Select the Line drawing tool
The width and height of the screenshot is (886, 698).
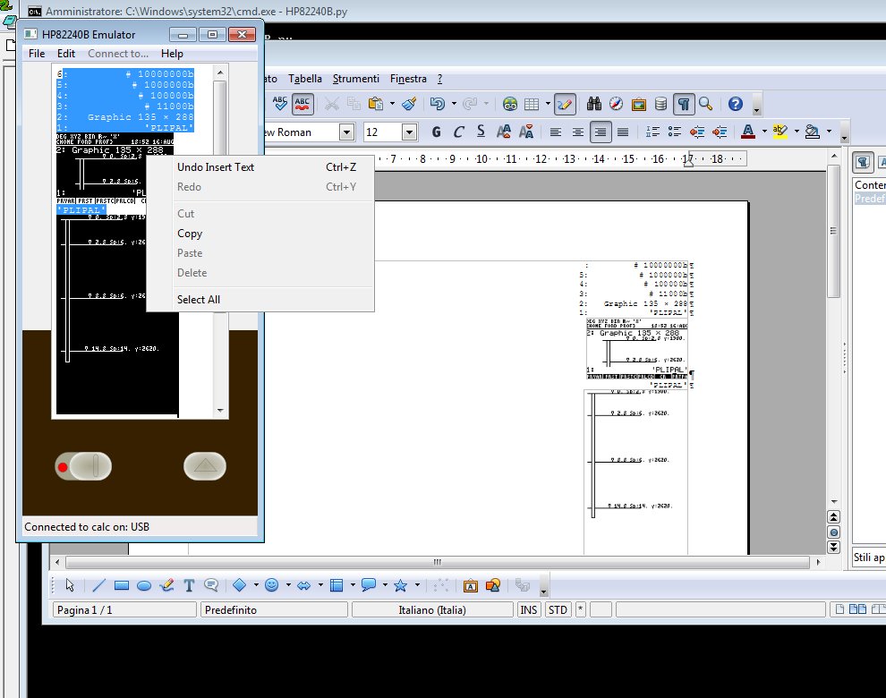[x=98, y=585]
